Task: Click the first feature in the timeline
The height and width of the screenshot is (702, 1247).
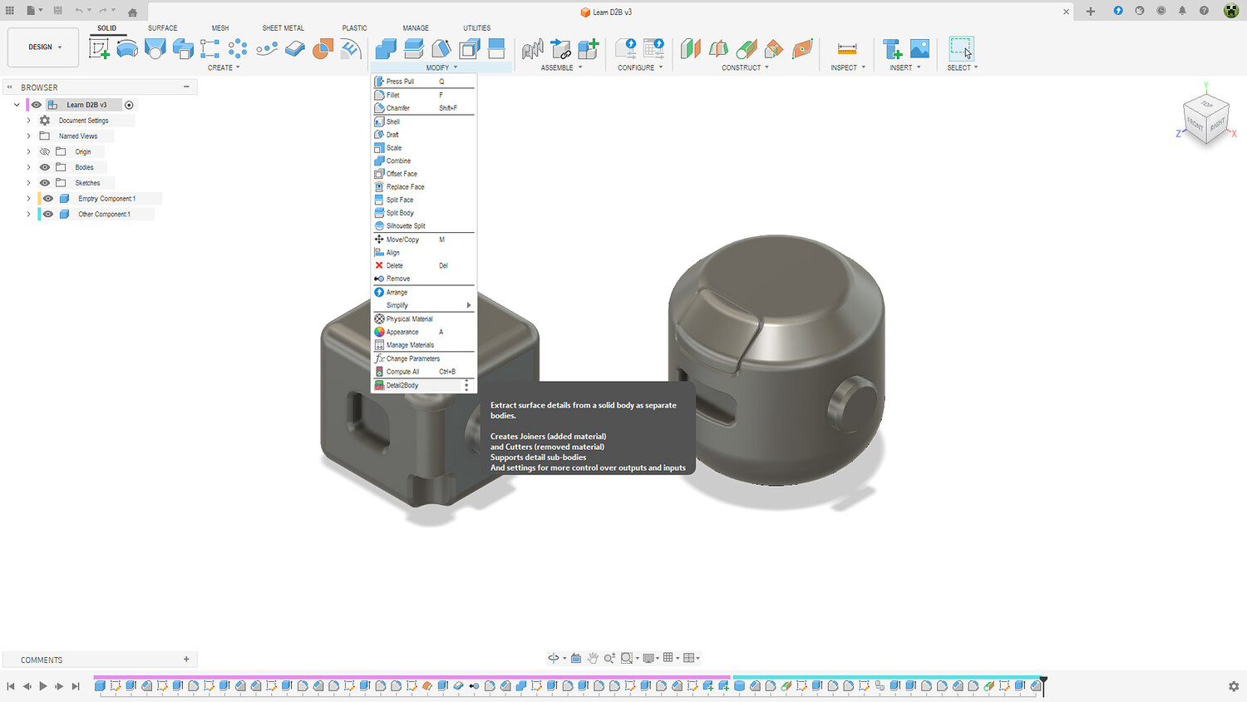Action: (x=100, y=686)
